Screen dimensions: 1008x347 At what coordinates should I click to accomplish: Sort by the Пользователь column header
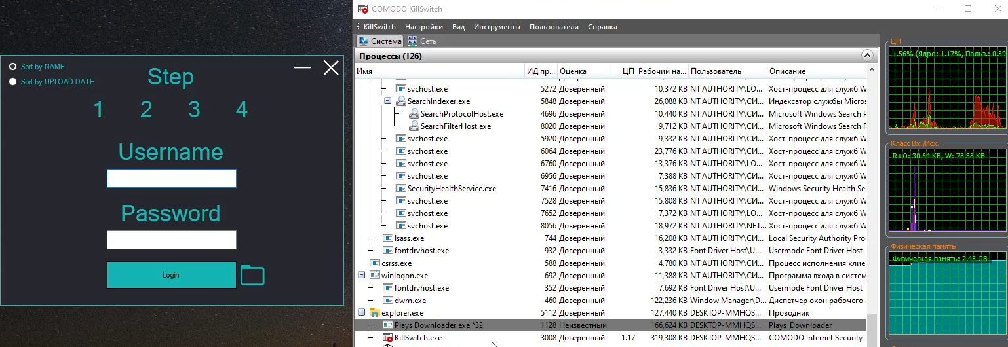[x=727, y=71]
